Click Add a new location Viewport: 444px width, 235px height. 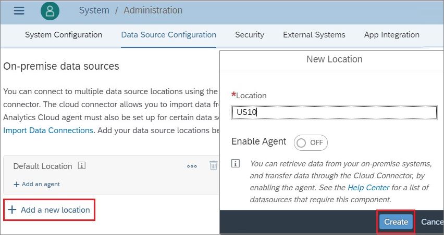coord(49,210)
